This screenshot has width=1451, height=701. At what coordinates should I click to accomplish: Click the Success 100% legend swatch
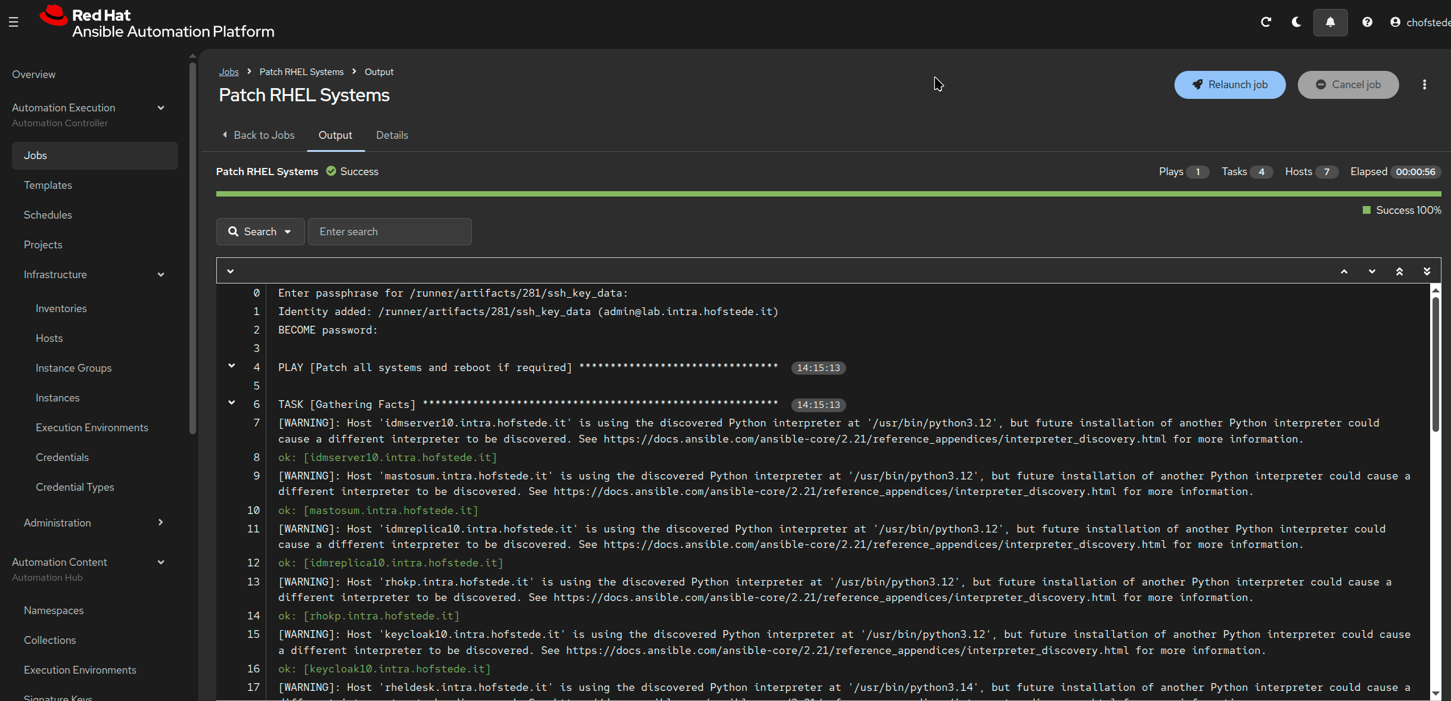tap(1366, 210)
